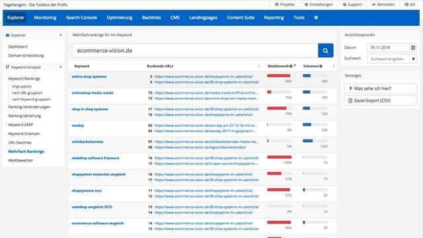Open Dashboard in the sidebar

[x=18, y=47]
